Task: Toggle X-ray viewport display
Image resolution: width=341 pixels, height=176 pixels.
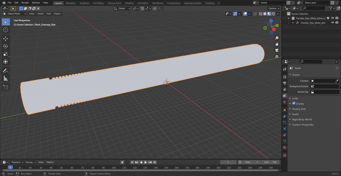Action: tap(255, 14)
